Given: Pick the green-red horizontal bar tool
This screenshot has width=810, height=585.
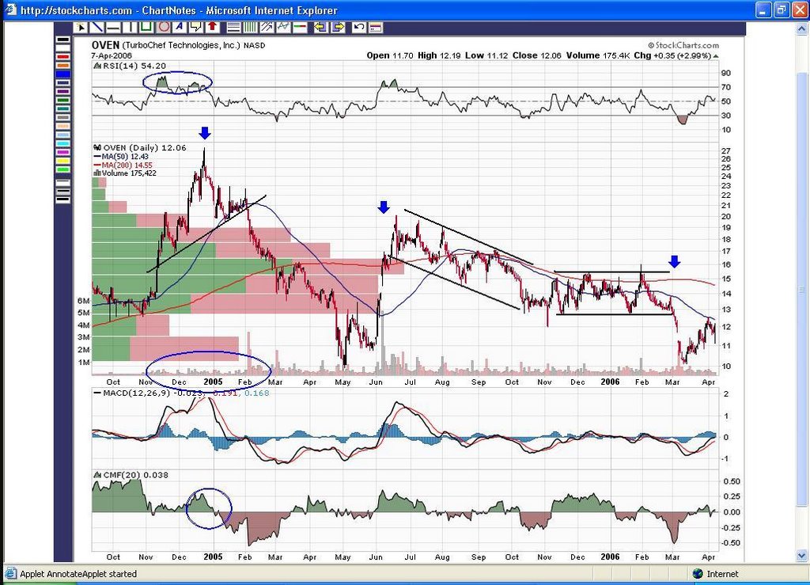Looking at the screenshot, I should pyautogui.click(x=300, y=27).
